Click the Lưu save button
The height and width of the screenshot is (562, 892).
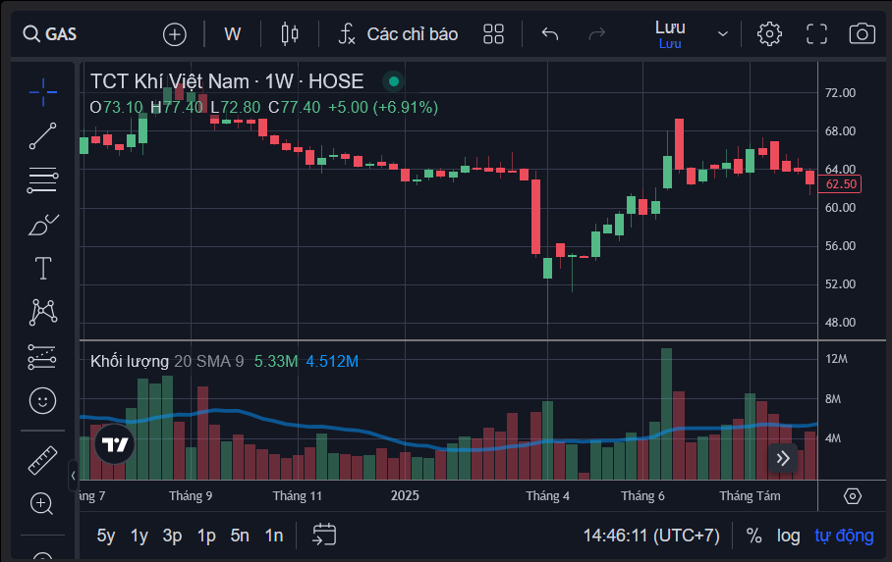tap(670, 33)
